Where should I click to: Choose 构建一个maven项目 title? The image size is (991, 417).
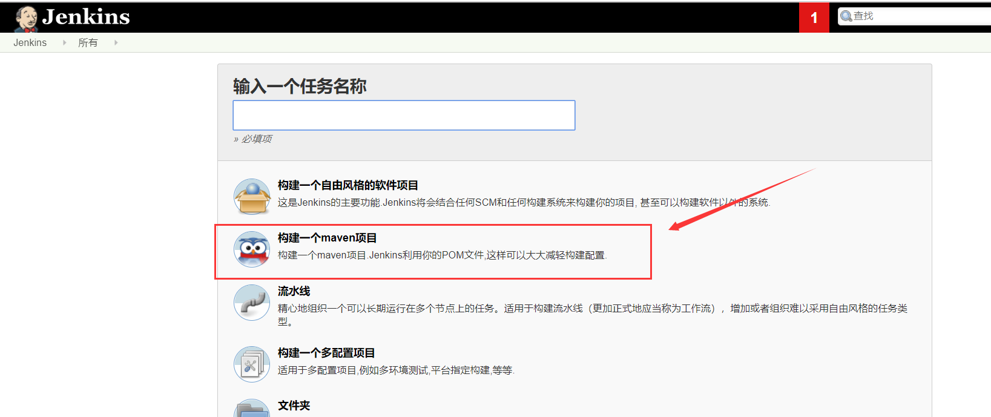328,238
